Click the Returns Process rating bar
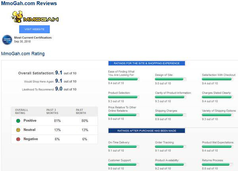Viewport: 238px width, 171px height. [217, 164]
